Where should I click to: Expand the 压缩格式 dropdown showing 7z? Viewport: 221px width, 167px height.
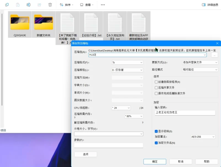[127, 62]
